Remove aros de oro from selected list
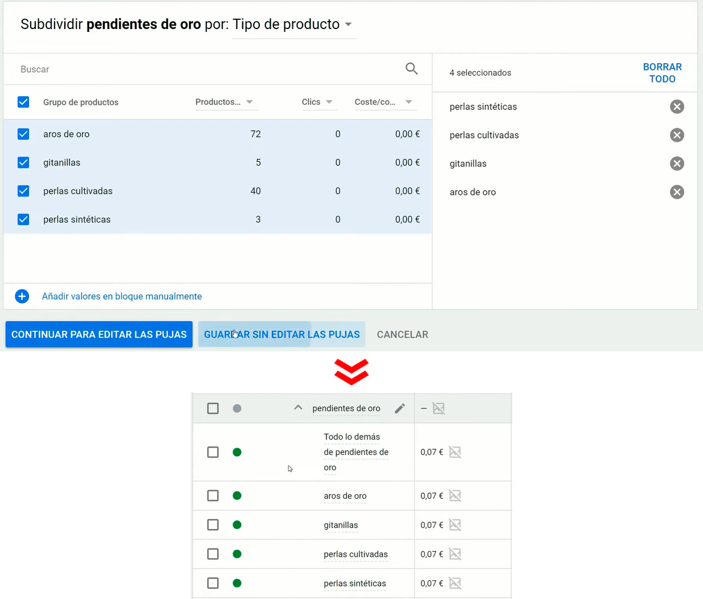The height and width of the screenshot is (599, 703). (676, 192)
